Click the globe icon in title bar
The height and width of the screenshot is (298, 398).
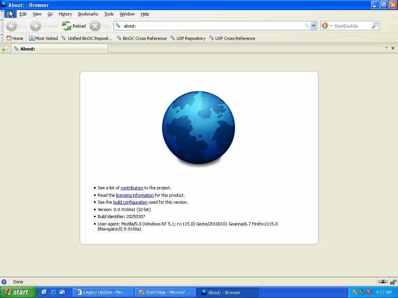[4, 5]
